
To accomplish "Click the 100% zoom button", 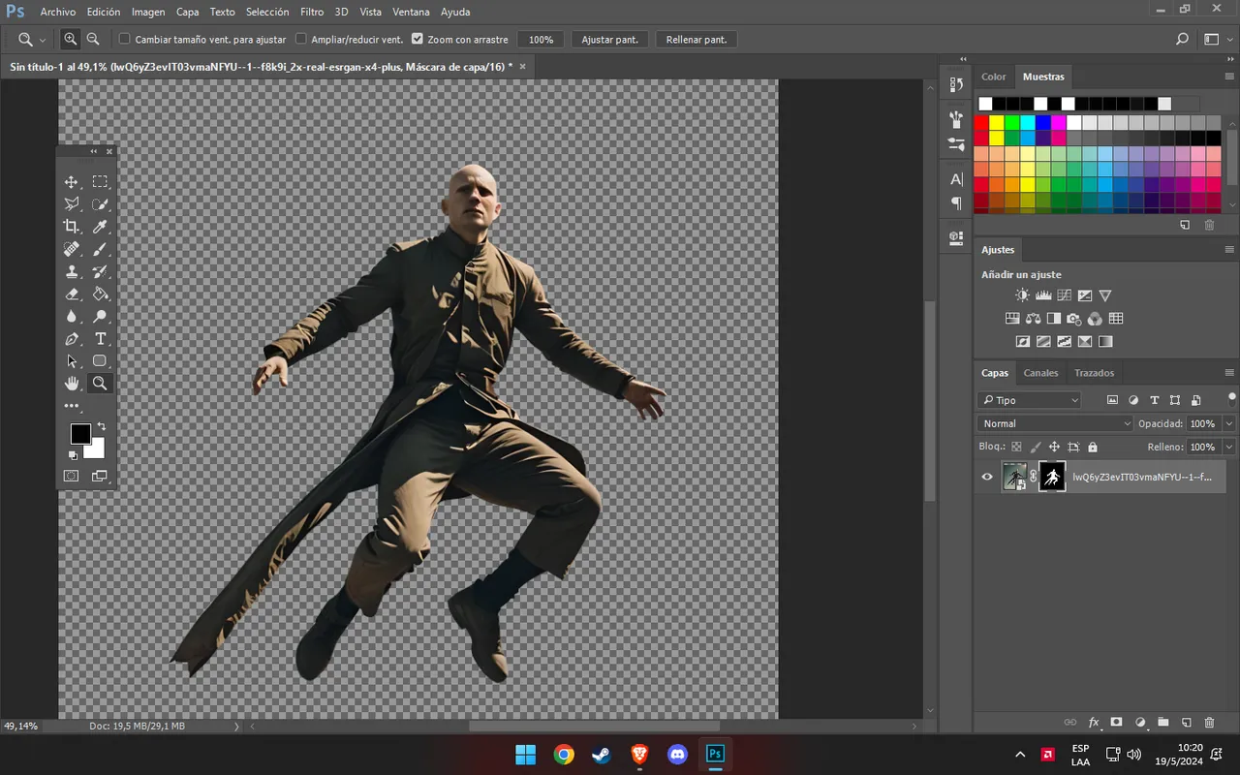I will coord(541,40).
